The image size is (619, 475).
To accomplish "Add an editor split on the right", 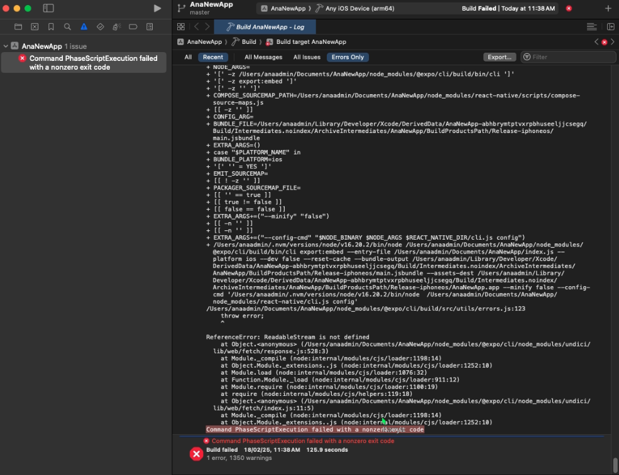I will (610, 27).
